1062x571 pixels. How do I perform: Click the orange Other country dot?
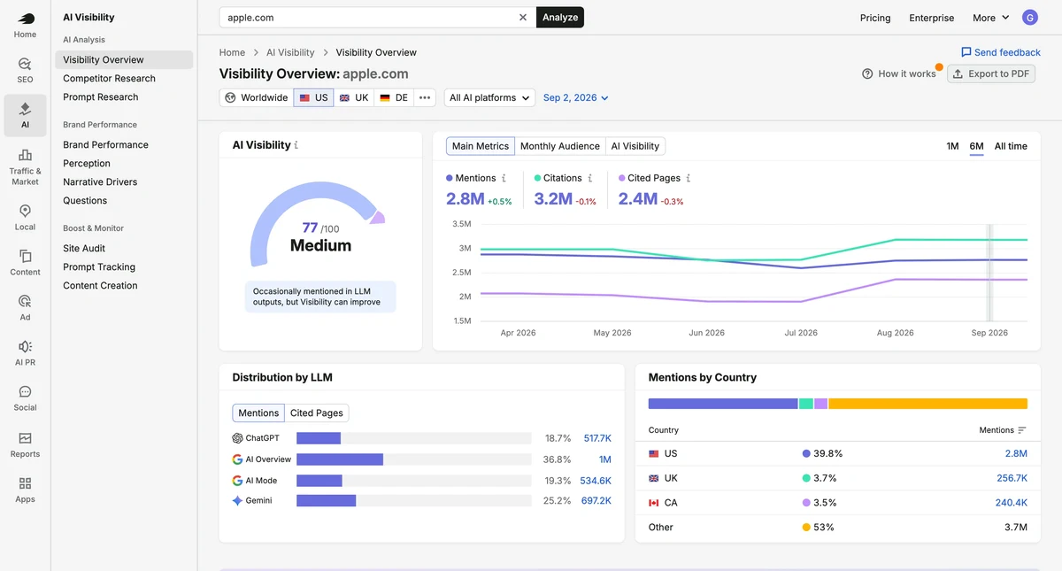[x=806, y=527]
